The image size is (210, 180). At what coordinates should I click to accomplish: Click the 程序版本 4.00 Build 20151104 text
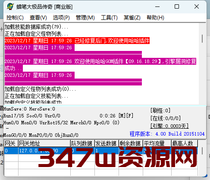pos(167,134)
